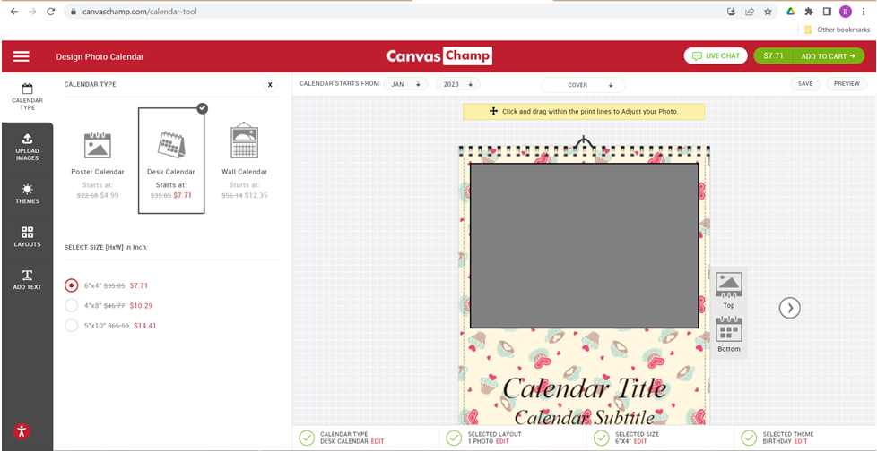Select the Top page image icon
Image resolution: width=877 pixels, height=451 pixels.
729,290
